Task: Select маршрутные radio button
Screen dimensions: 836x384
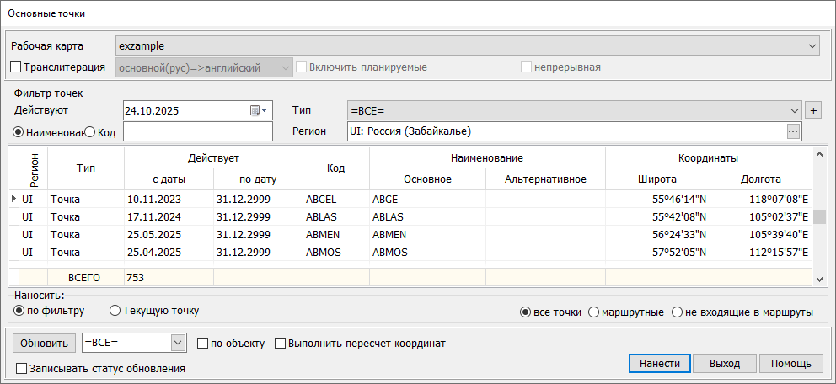Action: point(593,312)
